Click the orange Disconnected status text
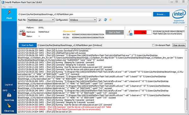Viewport: 189px width, 115px height. coord(69,31)
